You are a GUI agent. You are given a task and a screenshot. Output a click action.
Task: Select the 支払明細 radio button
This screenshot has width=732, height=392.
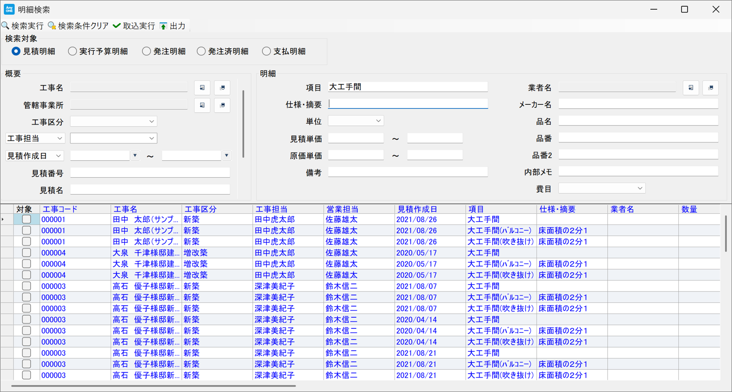266,51
